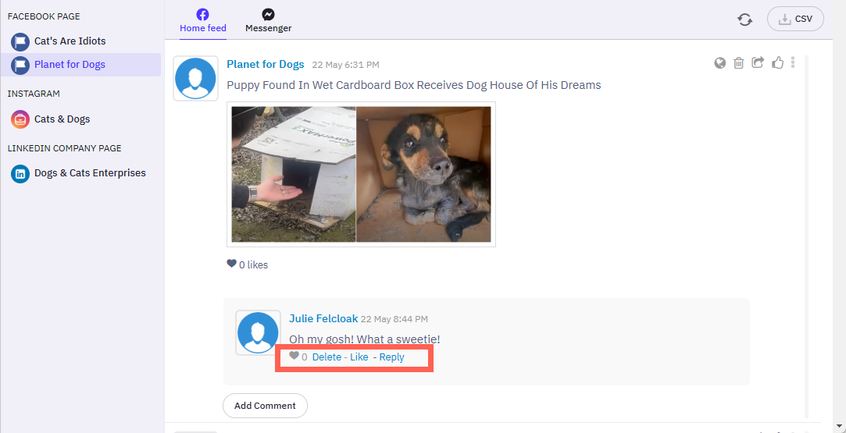Click the feed's vertical scrollbar

[805, 236]
